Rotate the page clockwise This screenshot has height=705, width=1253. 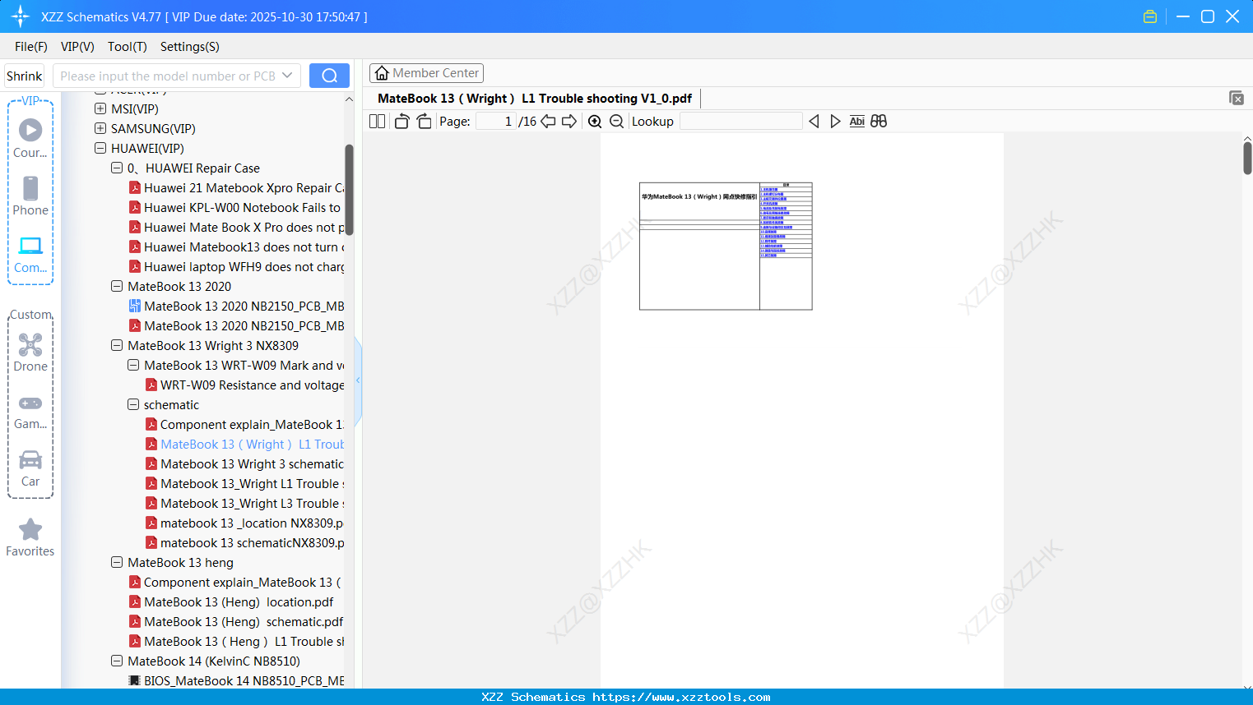[424, 122]
